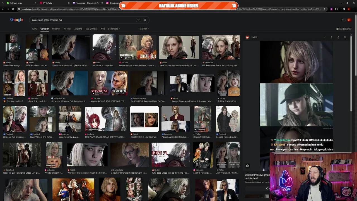Select the Videolar search tab
The image size is (357, 201).
tap(67, 29)
